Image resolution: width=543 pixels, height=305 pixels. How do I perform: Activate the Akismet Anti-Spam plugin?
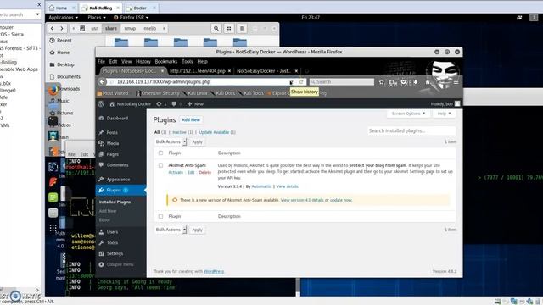tap(176, 172)
